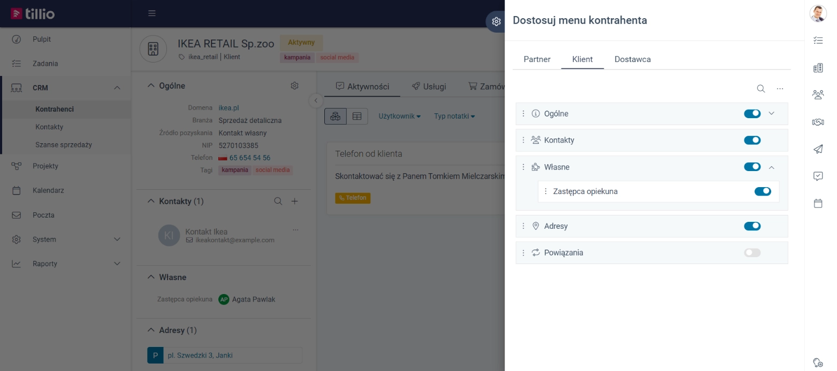Open the Aktywności tab

coord(362,86)
